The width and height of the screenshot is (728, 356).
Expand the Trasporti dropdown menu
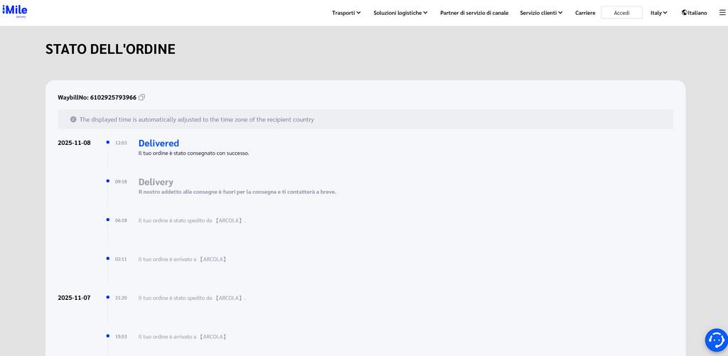(346, 13)
